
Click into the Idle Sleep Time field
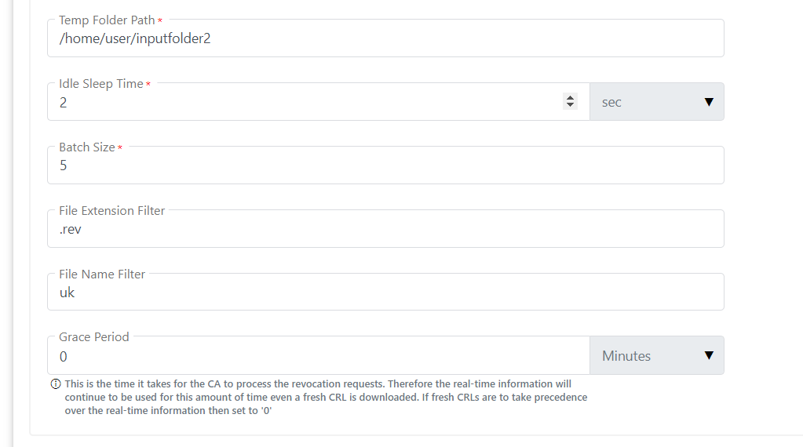306,102
